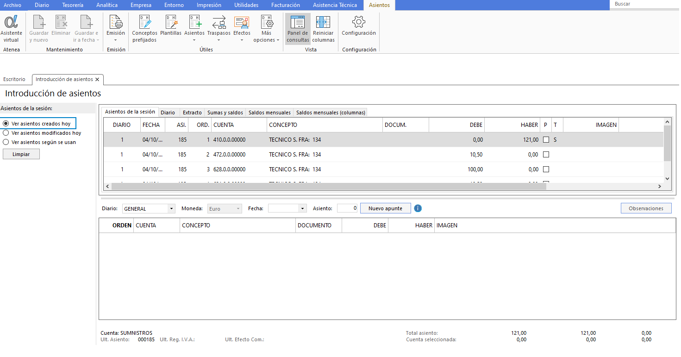Select the row with account 472.0.0.00000
The height and width of the screenshot is (357, 681).
383,155
